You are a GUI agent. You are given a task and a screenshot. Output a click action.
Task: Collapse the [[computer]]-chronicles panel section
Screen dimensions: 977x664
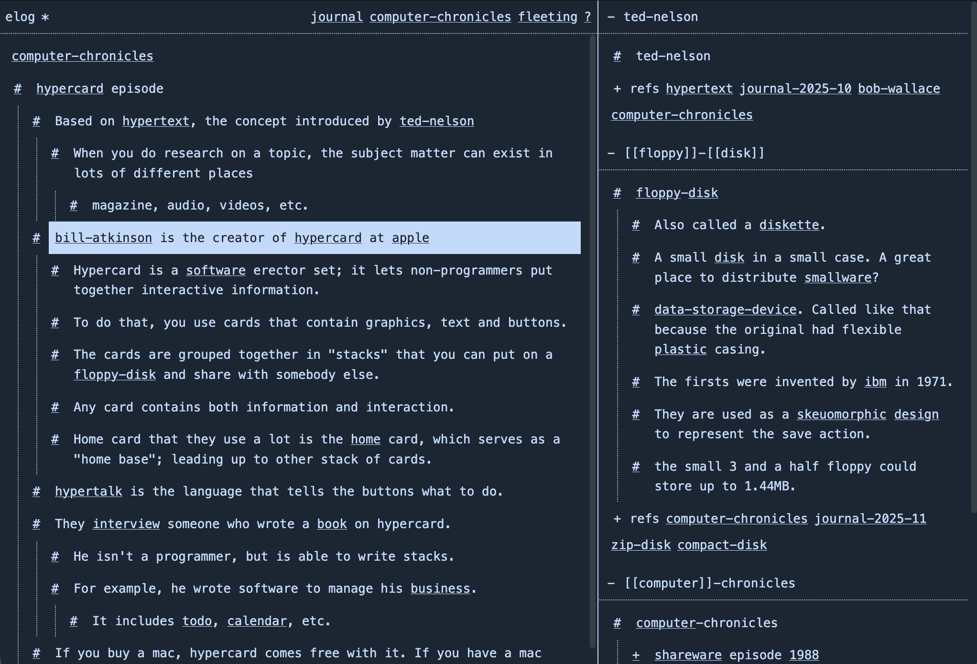click(611, 584)
